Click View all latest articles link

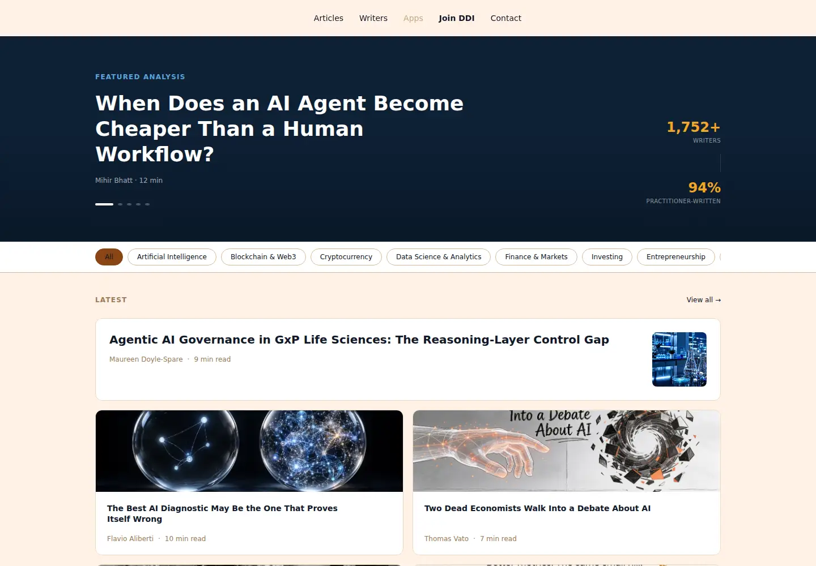tap(703, 300)
